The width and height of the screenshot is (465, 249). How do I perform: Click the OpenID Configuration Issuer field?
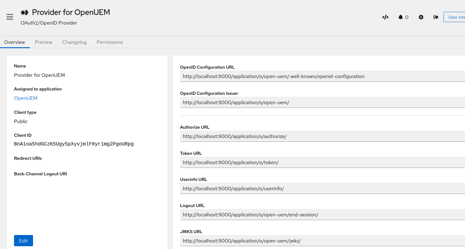coord(312,102)
